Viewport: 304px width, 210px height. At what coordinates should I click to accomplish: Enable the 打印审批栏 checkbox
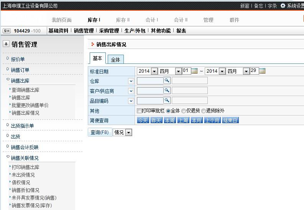click(x=139, y=111)
